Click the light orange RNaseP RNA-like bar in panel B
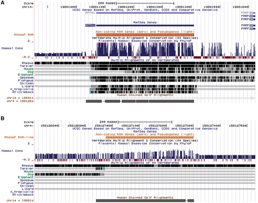The image size is (258, 203). [150, 137]
